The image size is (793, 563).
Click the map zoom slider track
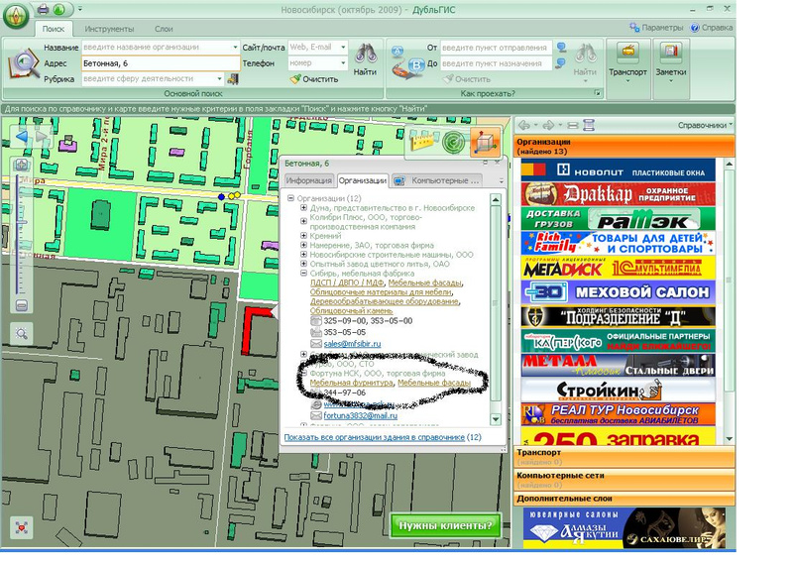click(x=18, y=235)
